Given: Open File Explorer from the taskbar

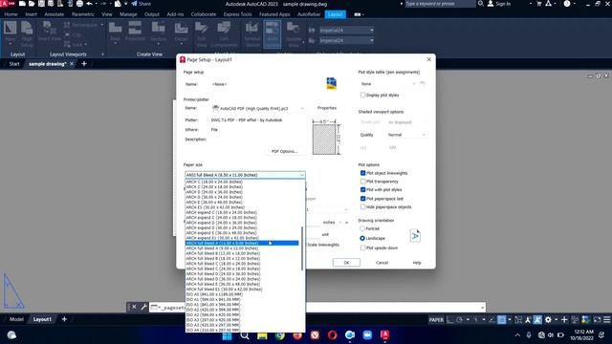Looking at the screenshot, I should pos(262,335).
